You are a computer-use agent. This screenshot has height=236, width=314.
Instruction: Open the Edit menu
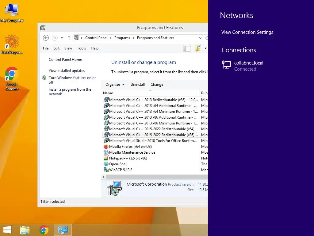tap(56, 48)
